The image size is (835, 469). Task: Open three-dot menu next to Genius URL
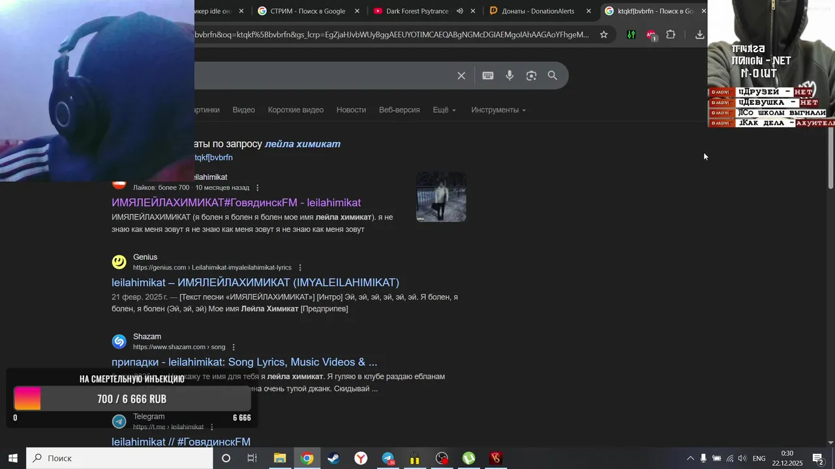click(300, 268)
